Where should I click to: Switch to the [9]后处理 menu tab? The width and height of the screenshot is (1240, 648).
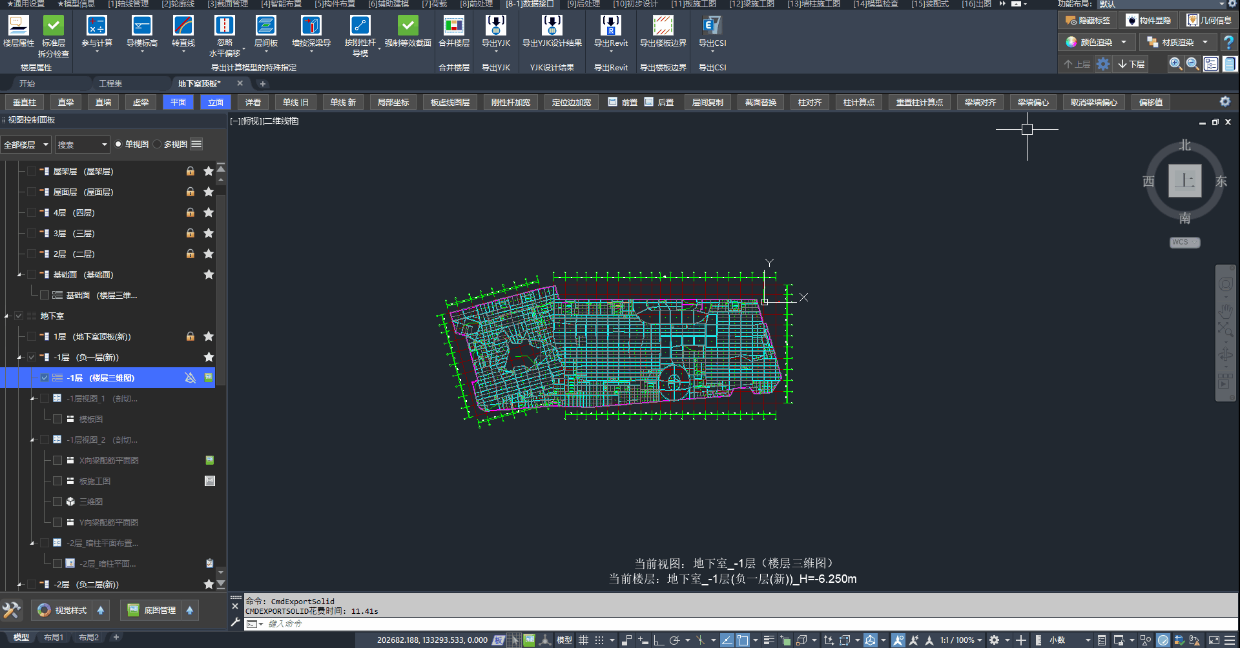click(584, 4)
